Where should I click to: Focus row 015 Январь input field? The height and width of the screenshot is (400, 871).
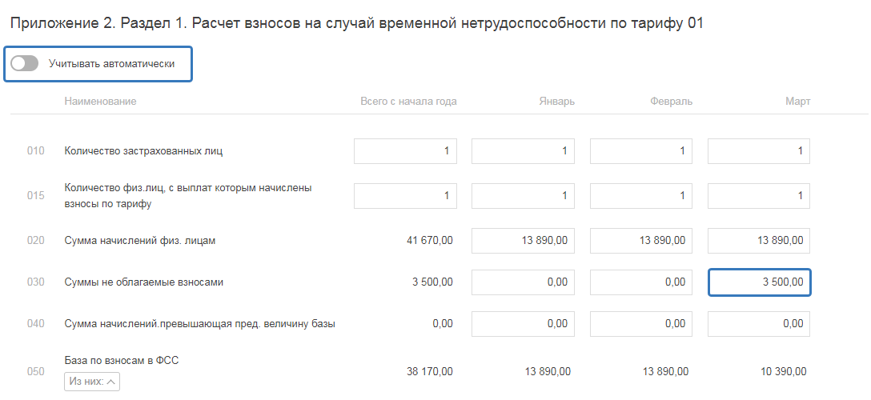coord(523,196)
